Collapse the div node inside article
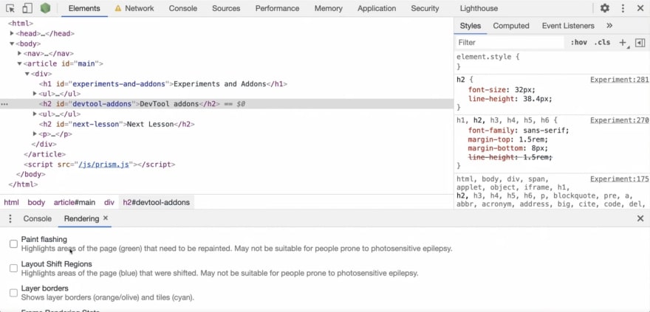This screenshot has width=650, height=312. (27, 74)
